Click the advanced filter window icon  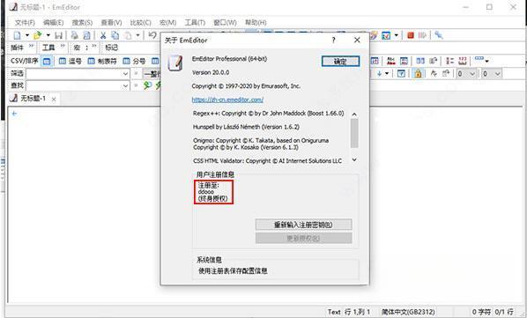[401, 73]
